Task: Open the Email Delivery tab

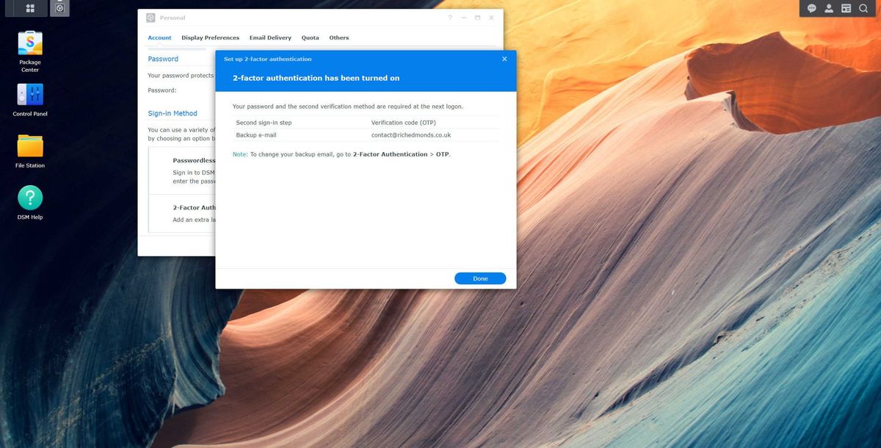Action: [x=270, y=37]
